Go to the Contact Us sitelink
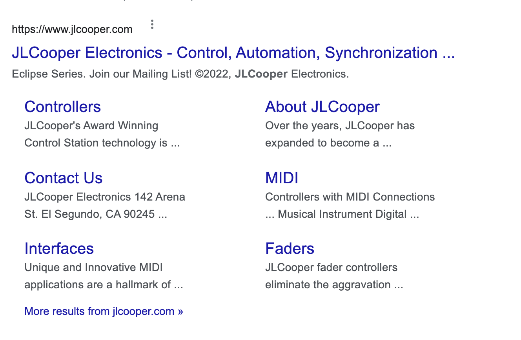Image resolution: width=521 pixels, height=340 pixels. (x=64, y=178)
